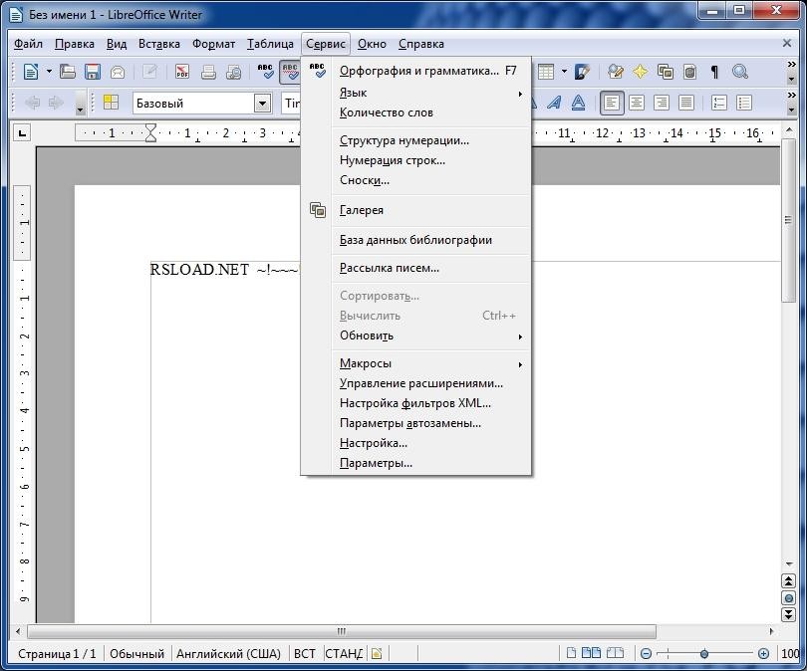Close the document with the menu bar X
The image size is (807, 671).
(787, 43)
